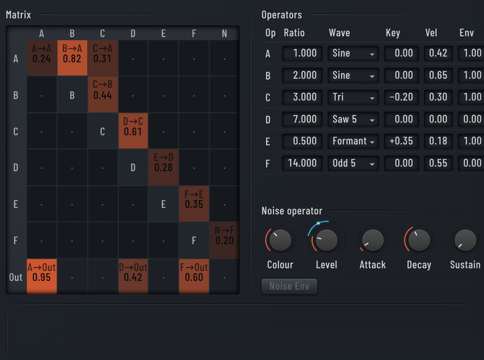Click operator A Key field 0.00
The width and height of the screenshot is (484, 360).
point(401,53)
